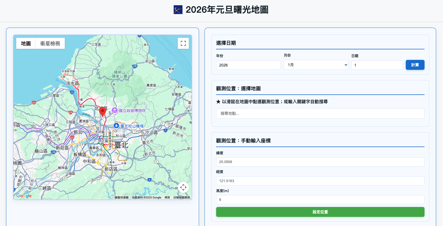443x226 pixels.
Task: Click 地圖資料 ©2025 Google attribution
Action: point(147,198)
